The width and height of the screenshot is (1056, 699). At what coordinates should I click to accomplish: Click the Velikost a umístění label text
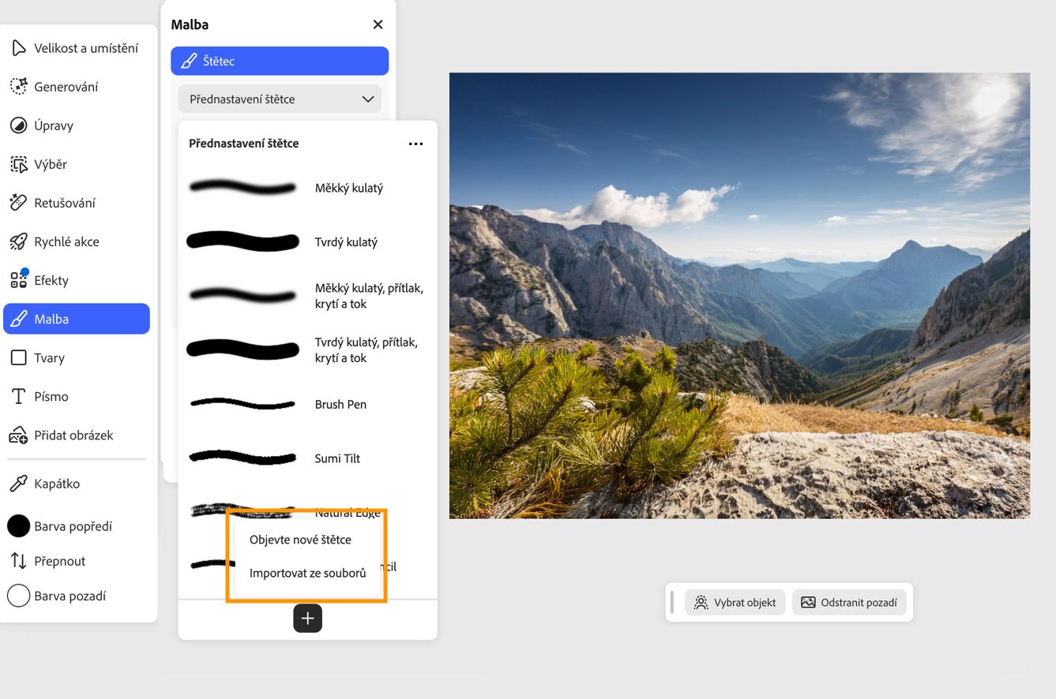(86, 48)
